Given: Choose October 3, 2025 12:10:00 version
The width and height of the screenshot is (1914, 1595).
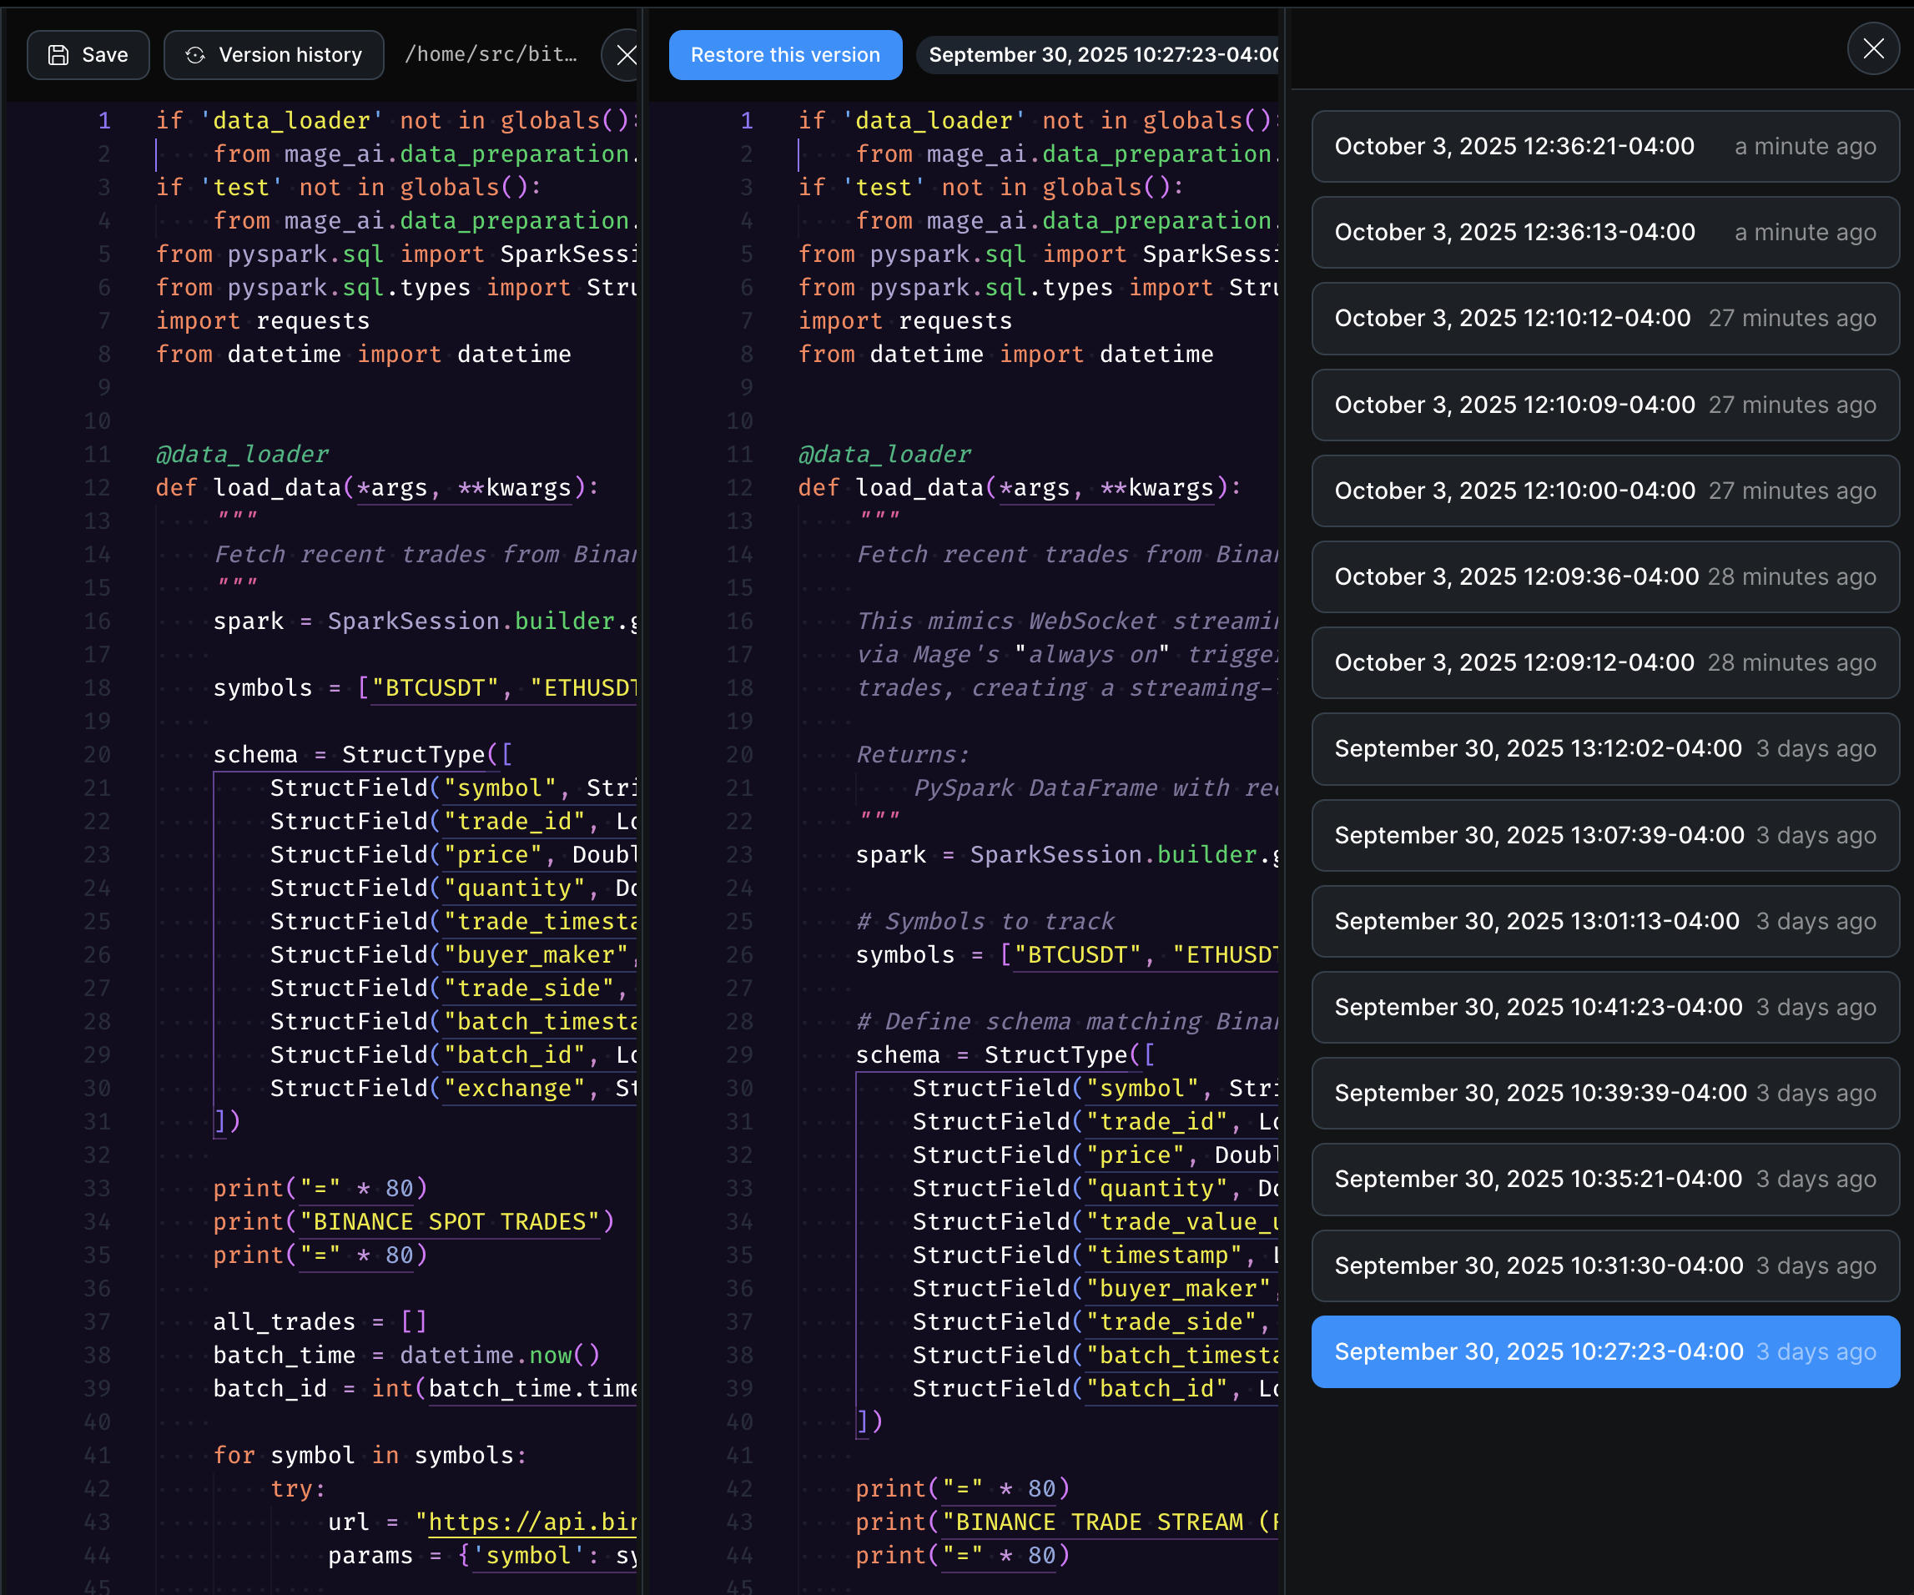Looking at the screenshot, I should point(1604,491).
